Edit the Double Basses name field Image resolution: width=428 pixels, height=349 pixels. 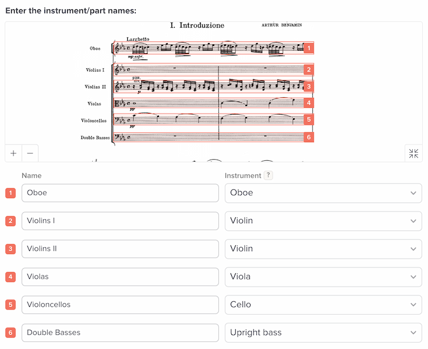point(120,332)
